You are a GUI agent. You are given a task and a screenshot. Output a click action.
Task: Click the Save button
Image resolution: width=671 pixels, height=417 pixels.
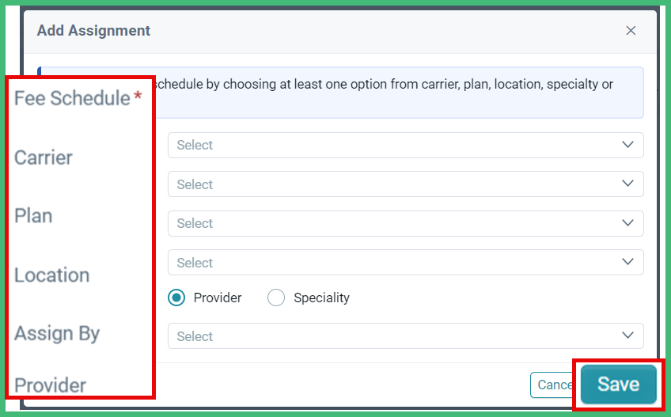pos(618,384)
